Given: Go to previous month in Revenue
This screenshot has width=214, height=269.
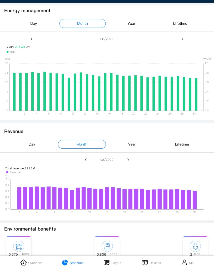Looking at the screenshot, I should 86,160.
